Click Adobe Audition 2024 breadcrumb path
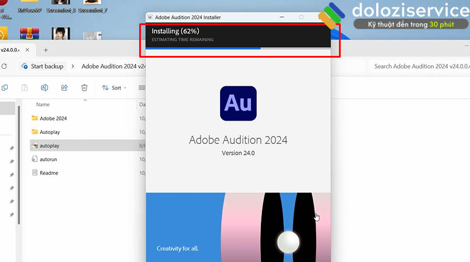This screenshot has width=470, height=262. pos(114,66)
